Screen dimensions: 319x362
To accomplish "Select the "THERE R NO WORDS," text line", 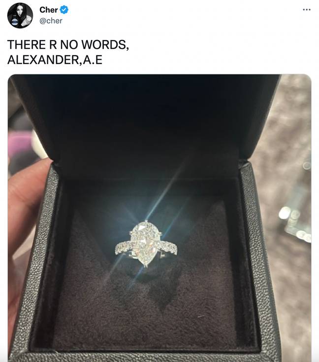I will point(68,44).
